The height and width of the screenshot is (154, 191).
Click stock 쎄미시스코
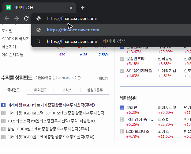167,107
